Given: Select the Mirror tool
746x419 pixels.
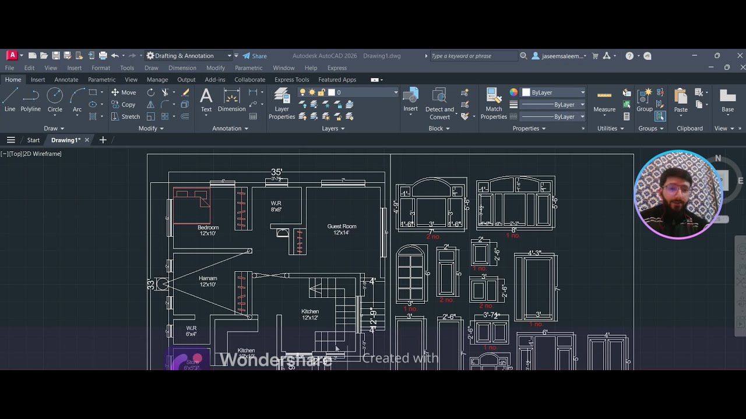Looking at the screenshot, I should [x=151, y=105].
